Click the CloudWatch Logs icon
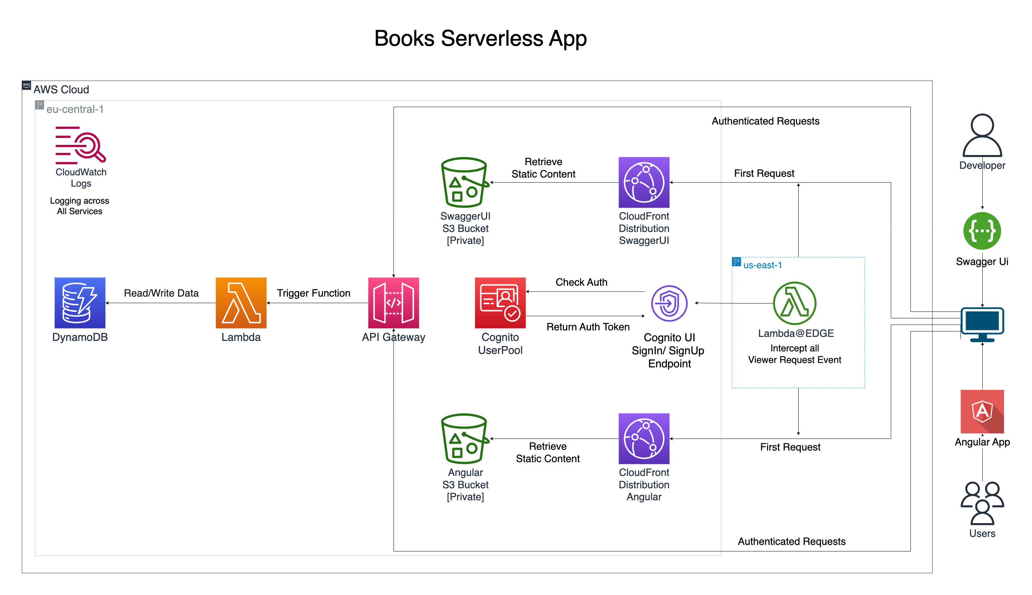 (81, 146)
